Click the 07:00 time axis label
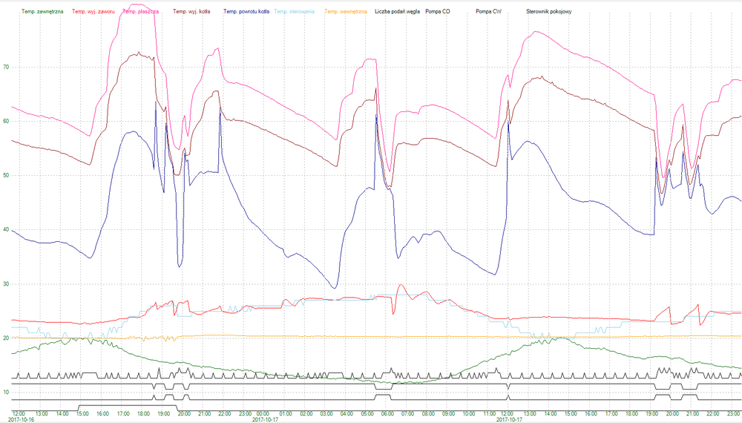Screen dimensions: 742x423 (x=408, y=414)
